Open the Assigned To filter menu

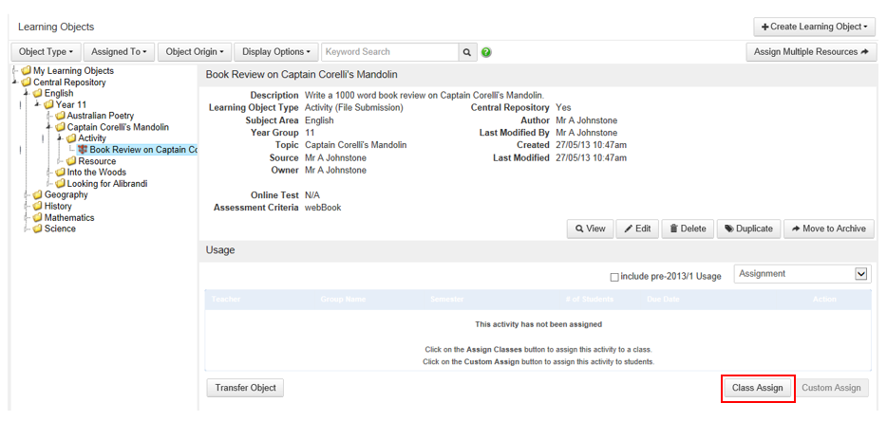tap(119, 52)
